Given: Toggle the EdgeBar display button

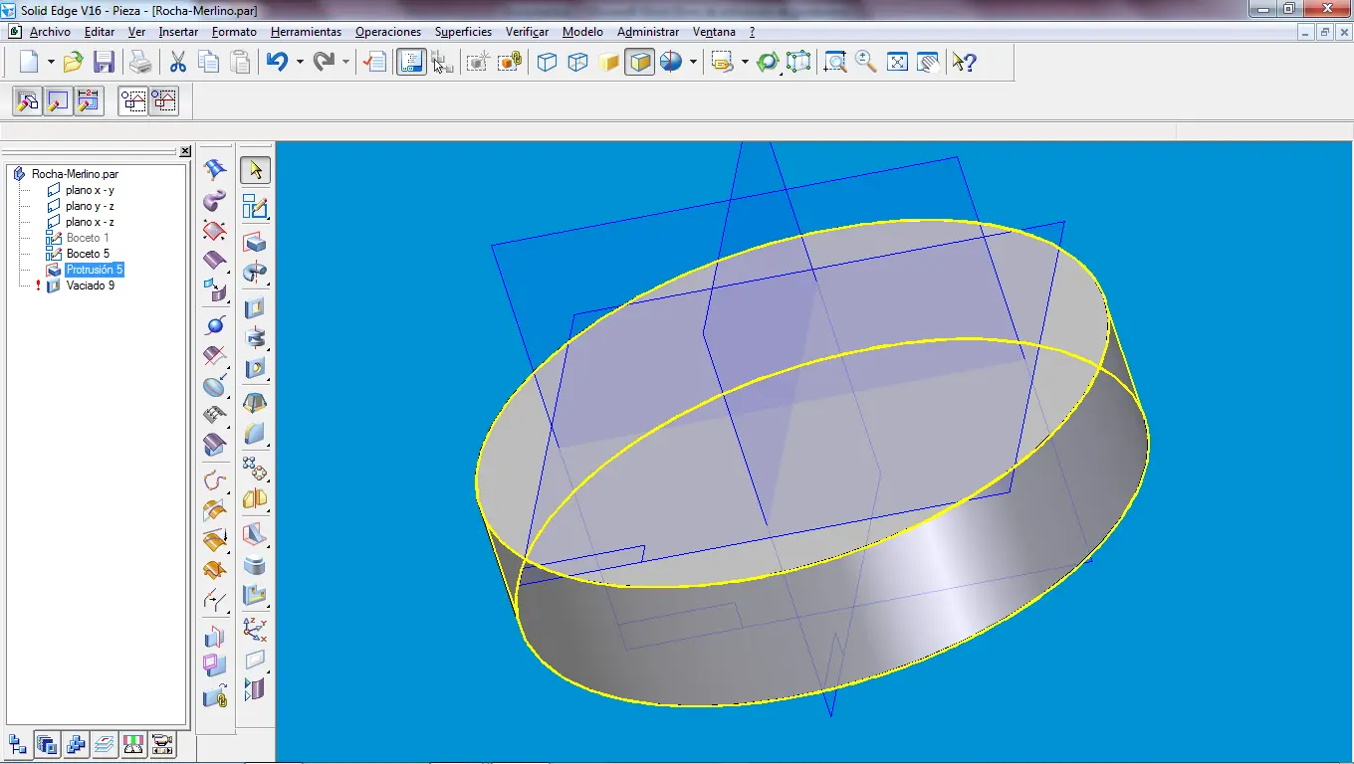Looking at the screenshot, I should (411, 63).
